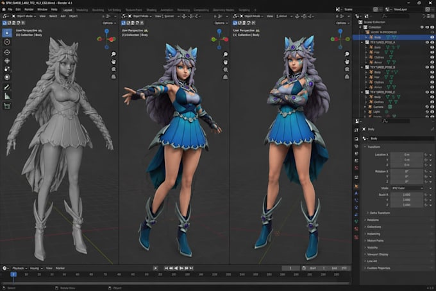The image size is (436, 291).
Task: Toggle visibility eye of Light in outliner
Action: (x=427, y=112)
